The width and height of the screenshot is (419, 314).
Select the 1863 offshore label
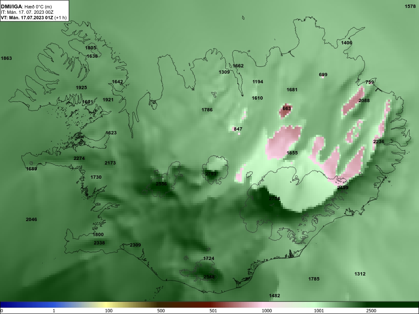click(6, 58)
